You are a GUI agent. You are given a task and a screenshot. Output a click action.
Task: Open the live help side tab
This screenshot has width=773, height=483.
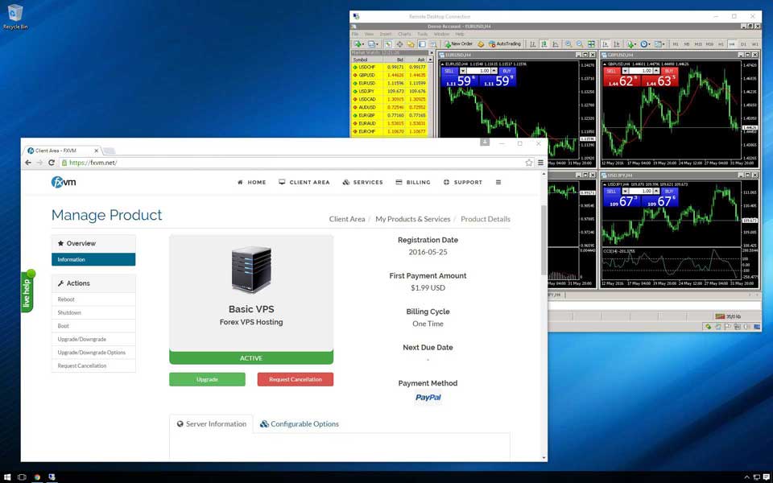[27, 291]
